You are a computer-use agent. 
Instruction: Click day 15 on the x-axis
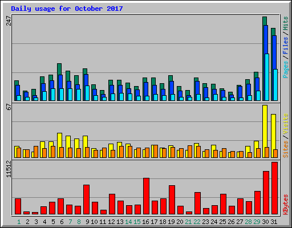click(x=137, y=222)
